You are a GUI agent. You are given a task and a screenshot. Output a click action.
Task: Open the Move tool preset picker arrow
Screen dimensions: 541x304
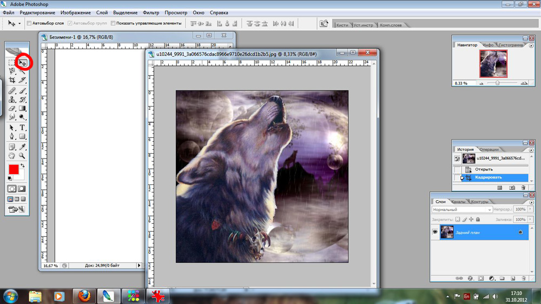(19, 23)
